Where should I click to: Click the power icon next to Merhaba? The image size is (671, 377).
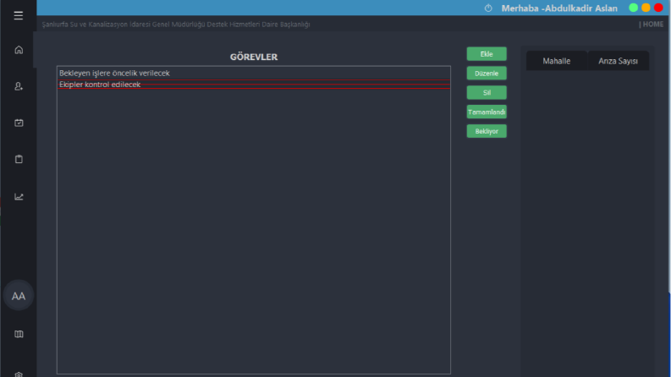pyautogui.click(x=488, y=8)
